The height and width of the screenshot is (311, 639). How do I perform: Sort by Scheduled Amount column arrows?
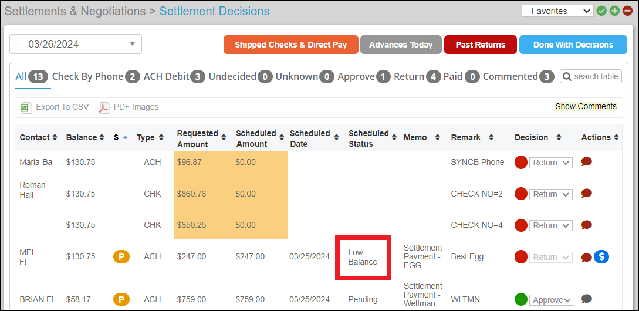tap(281, 138)
